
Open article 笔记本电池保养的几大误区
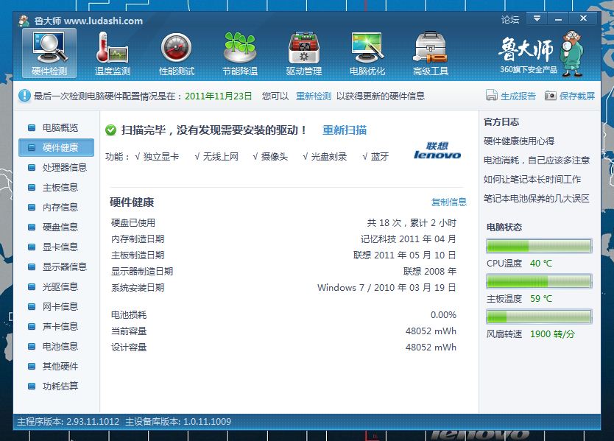(537, 199)
